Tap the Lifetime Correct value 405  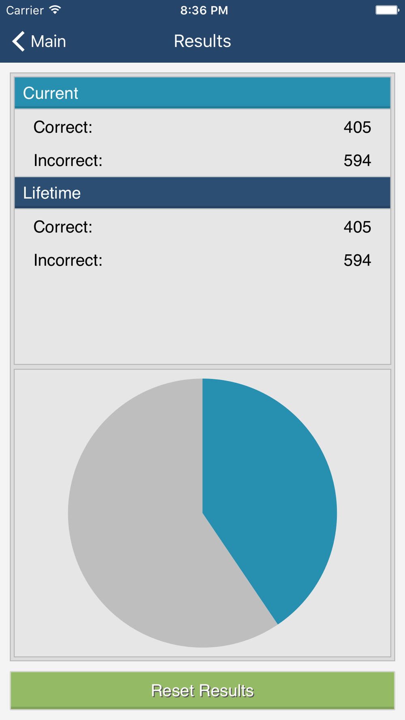pos(357,227)
